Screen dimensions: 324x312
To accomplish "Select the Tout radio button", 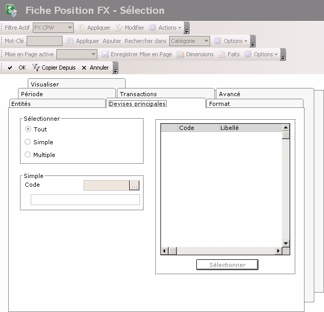I will (28, 129).
